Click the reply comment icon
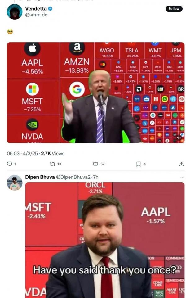Viewport: 186px width, 298px height. click(10, 164)
